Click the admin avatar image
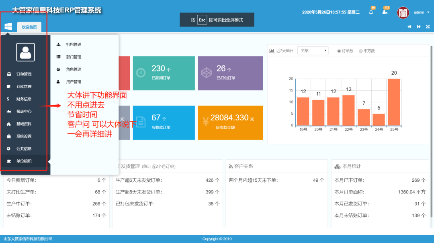This screenshot has width=434, height=244. pyautogui.click(x=403, y=12)
